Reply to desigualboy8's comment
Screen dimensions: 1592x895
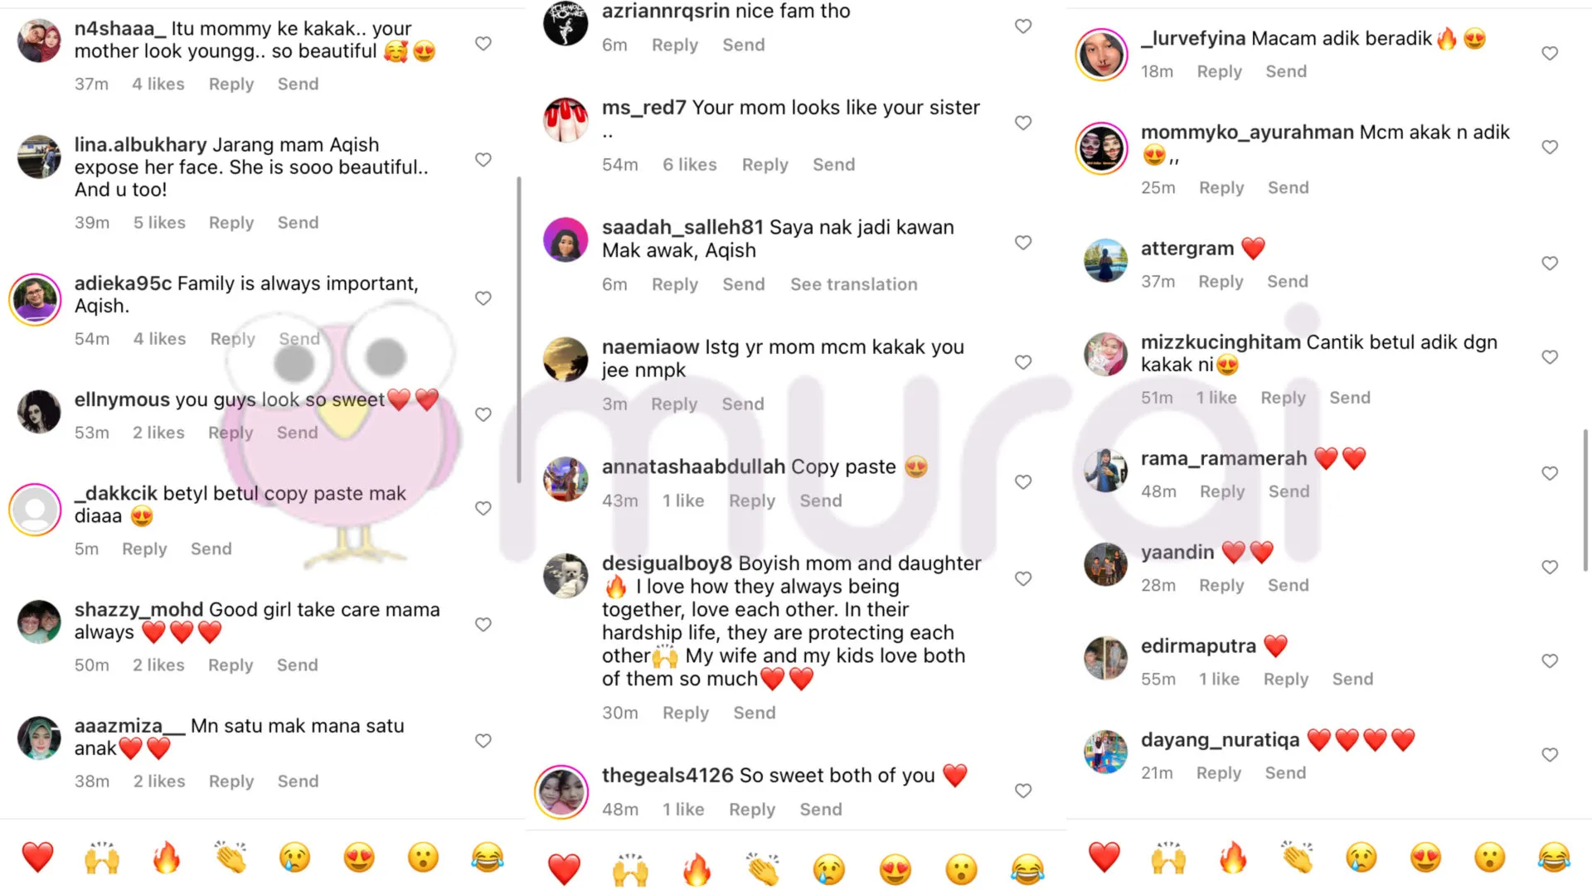tap(685, 713)
